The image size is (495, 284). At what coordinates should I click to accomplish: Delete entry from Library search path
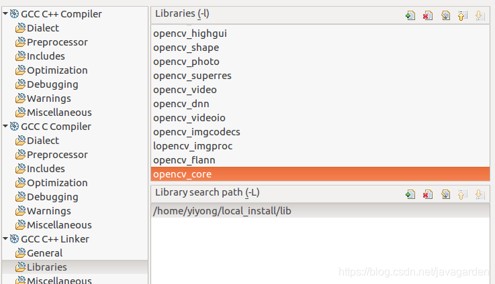[428, 194]
